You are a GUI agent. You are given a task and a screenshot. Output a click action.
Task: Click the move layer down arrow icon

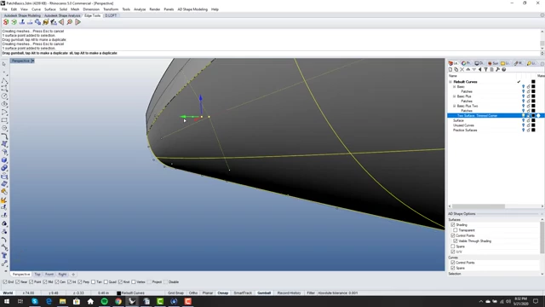[473, 70]
